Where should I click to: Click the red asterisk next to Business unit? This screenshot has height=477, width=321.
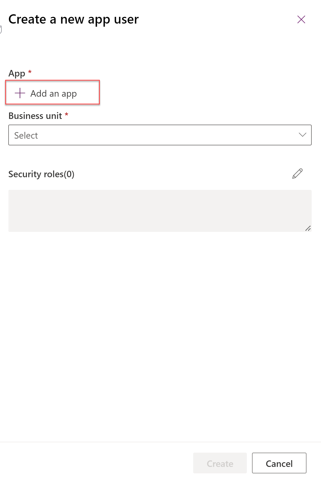67,114
